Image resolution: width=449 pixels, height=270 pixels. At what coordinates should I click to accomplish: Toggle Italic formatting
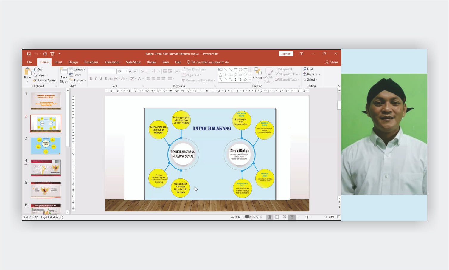pyautogui.click(x=96, y=79)
